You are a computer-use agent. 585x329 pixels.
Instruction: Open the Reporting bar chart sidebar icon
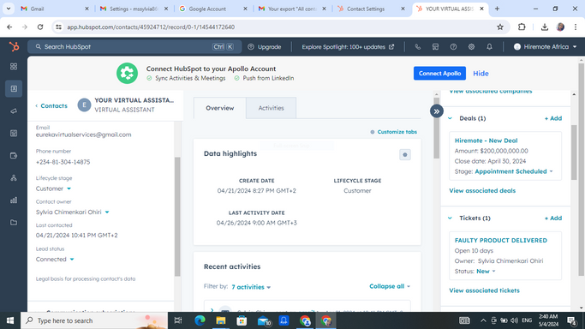[x=14, y=200]
